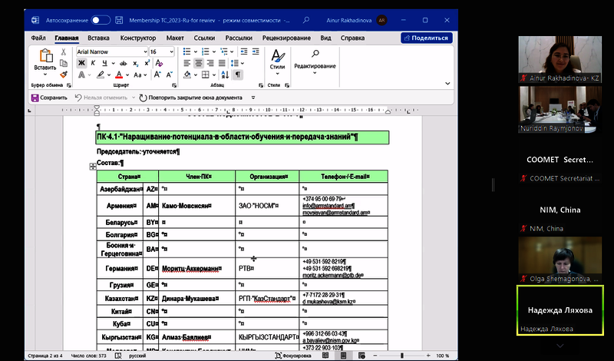Open the font size 16 dropdown
614x361 pixels.
pyautogui.click(x=171, y=51)
